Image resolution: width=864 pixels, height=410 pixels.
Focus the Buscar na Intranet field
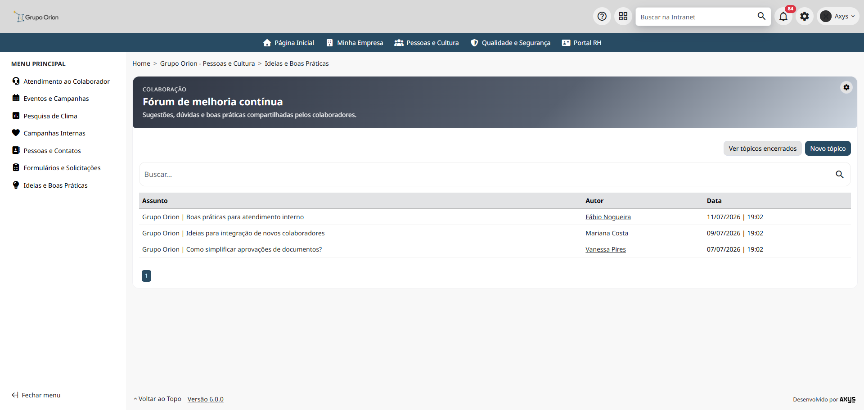[x=696, y=17]
